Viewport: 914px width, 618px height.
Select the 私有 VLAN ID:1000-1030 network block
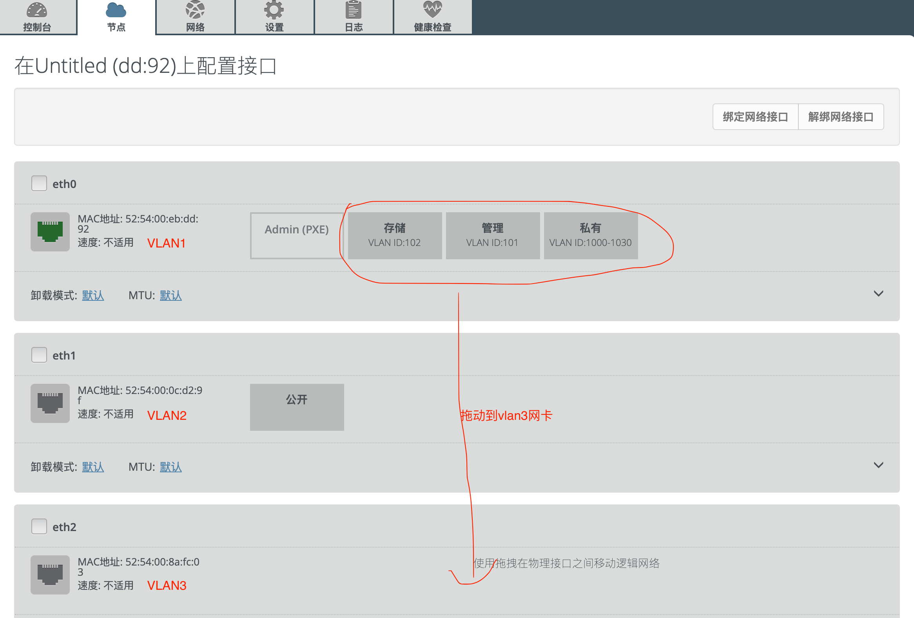coord(591,236)
